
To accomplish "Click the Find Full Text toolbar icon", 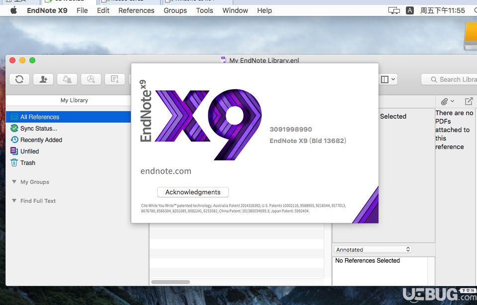I will click(x=91, y=80).
